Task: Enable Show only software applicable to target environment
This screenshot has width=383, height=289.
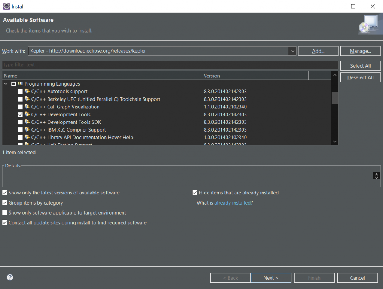Action: pyautogui.click(x=4, y=213)
